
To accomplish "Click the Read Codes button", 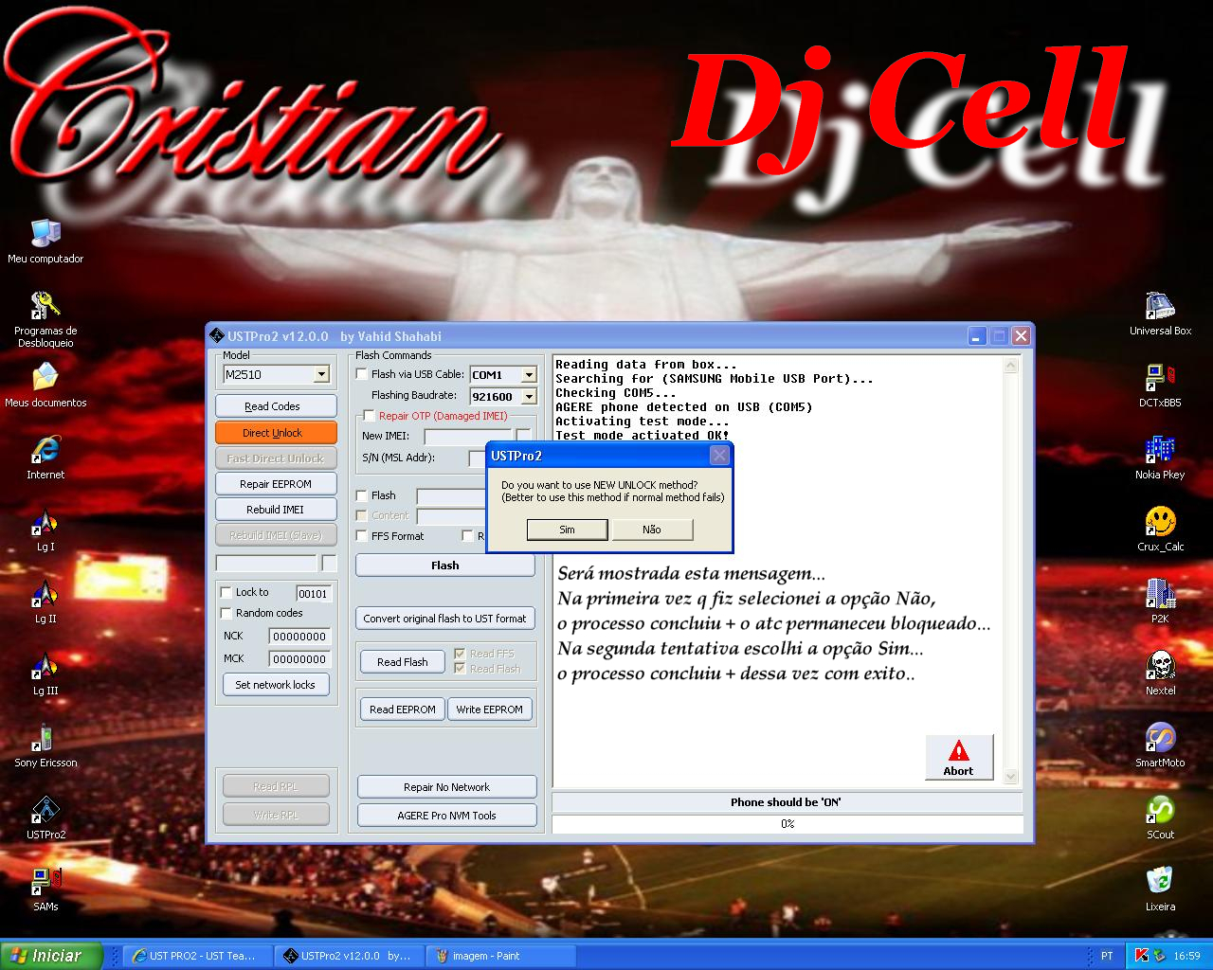I will [276, 406].
